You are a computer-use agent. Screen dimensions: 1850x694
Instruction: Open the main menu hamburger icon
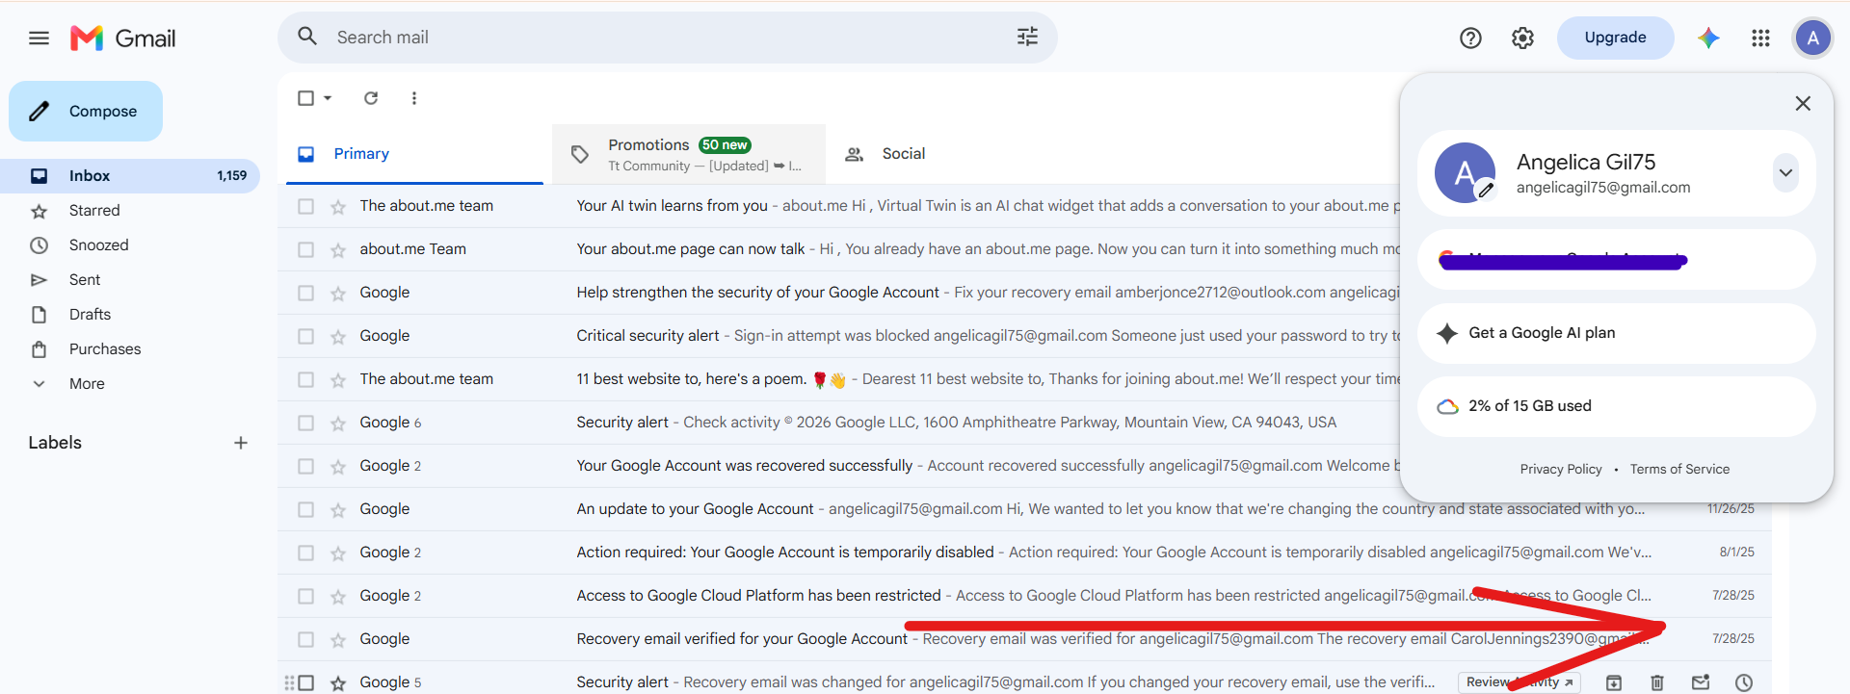tap(39, 39)
